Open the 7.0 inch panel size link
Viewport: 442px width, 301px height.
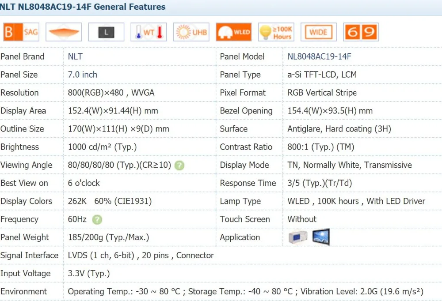pyautogui.click(x=82, y=75)
